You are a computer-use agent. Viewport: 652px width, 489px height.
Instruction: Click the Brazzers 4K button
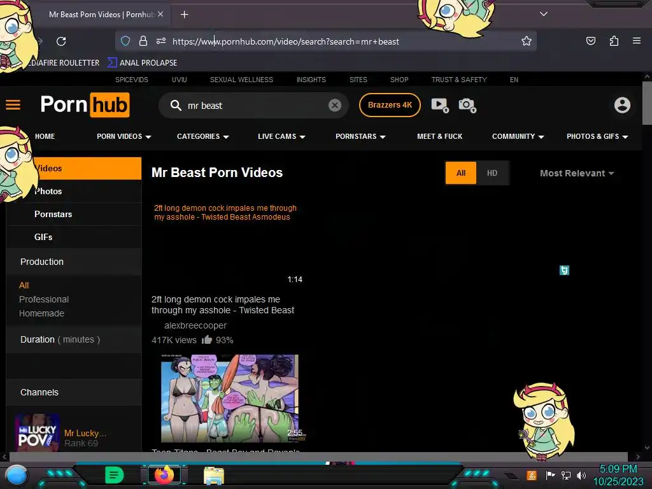390,105
